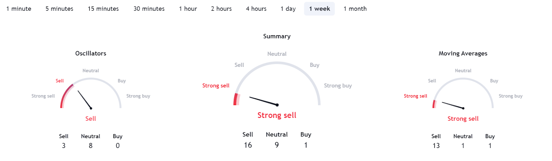
Task: Click the Summary sell count 16
Action: tap(248, 145)
